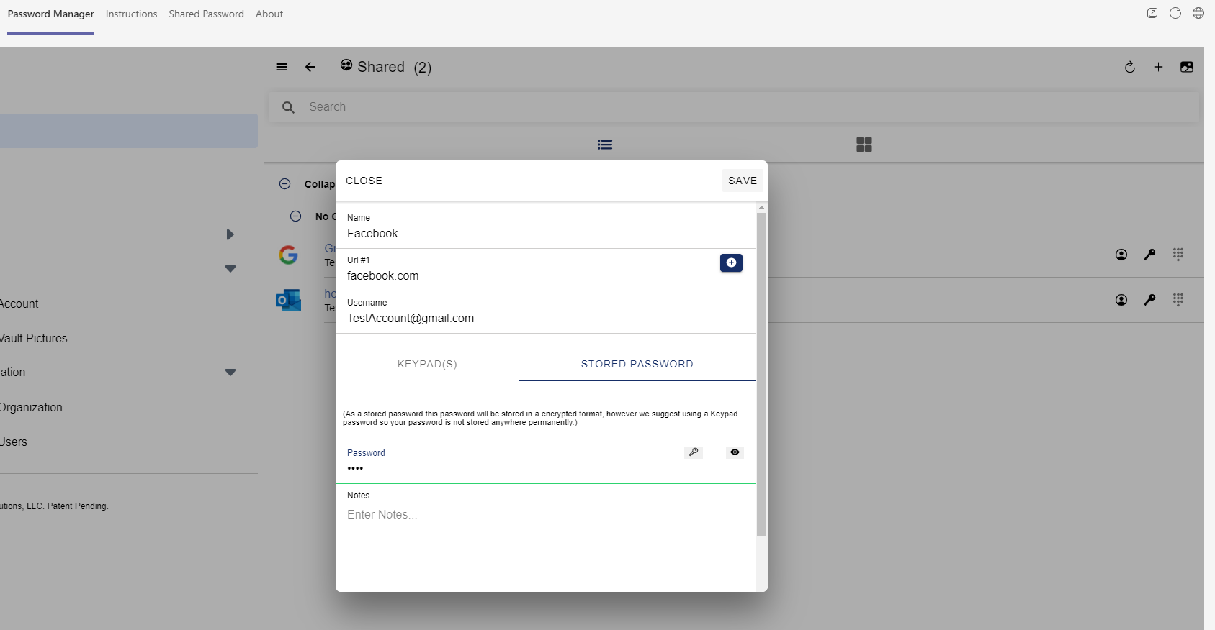The width and height of the screenshot is (1215, 630).
Task: Switch to grid view icon
Action: click(x=864, y=145)
